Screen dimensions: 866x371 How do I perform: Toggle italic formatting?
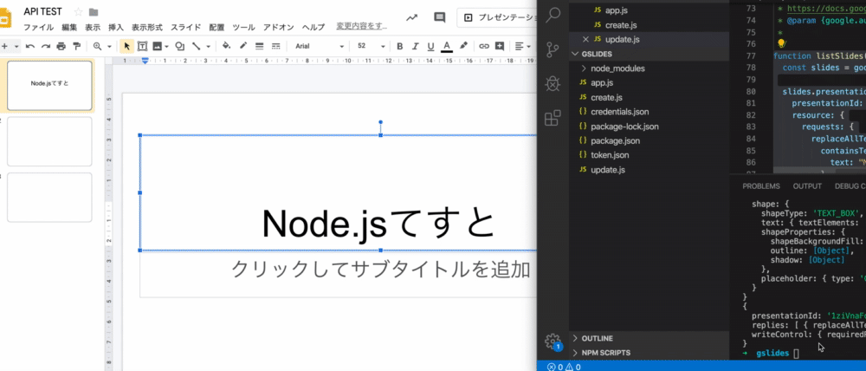click(x=416, y=46)
